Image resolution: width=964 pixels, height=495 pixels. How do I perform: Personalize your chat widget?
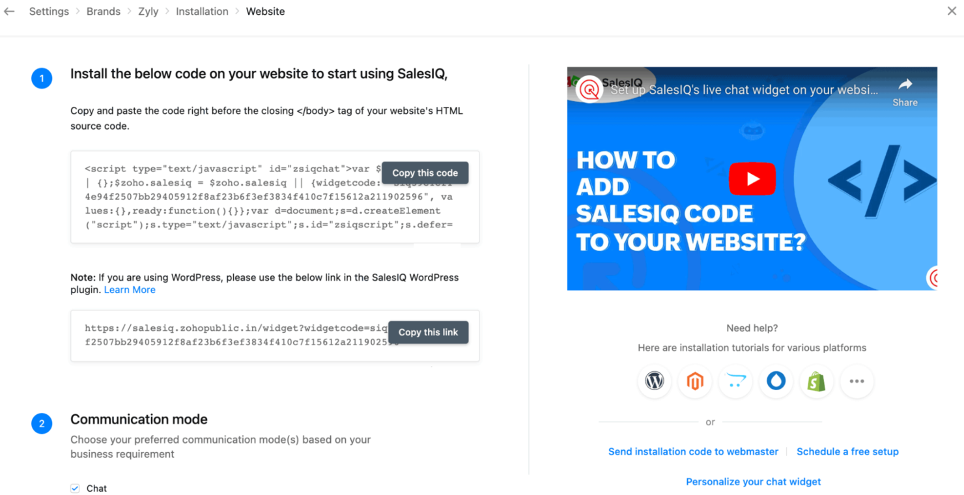753,481
